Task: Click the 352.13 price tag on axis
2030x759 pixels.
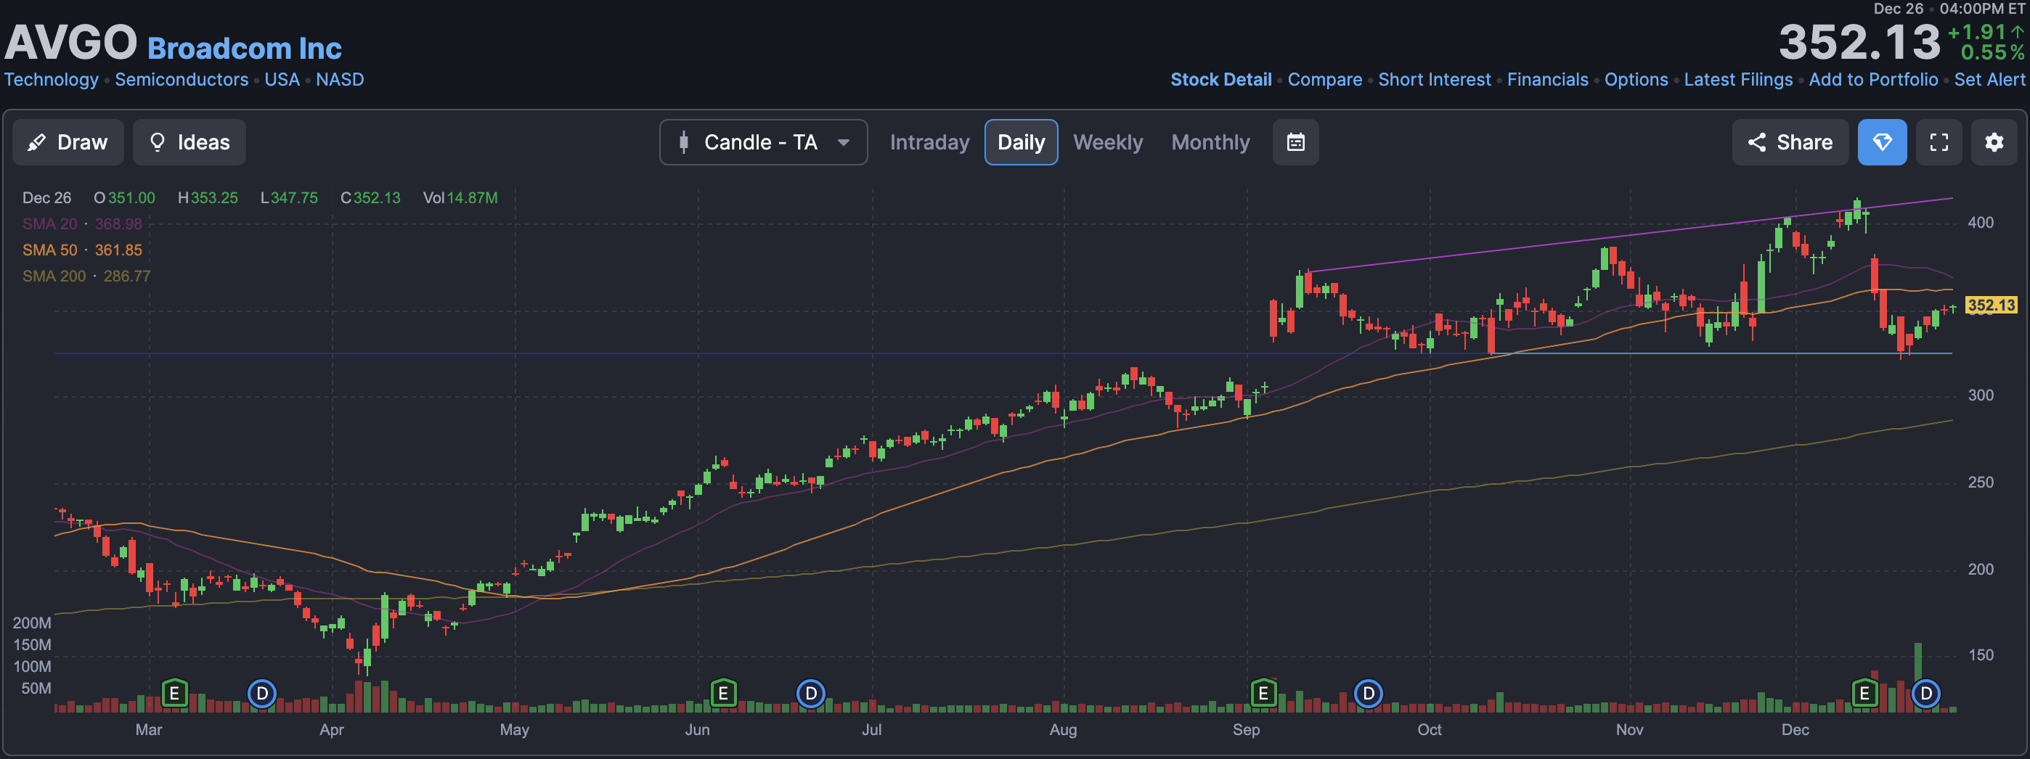Action: (1991, 305)
